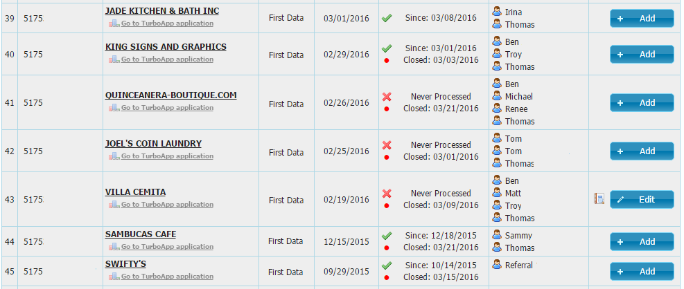Click the red closed dot in Swifty's row
Image resolution: width=684 pixels, height=289 pixels.
(387, 277)
